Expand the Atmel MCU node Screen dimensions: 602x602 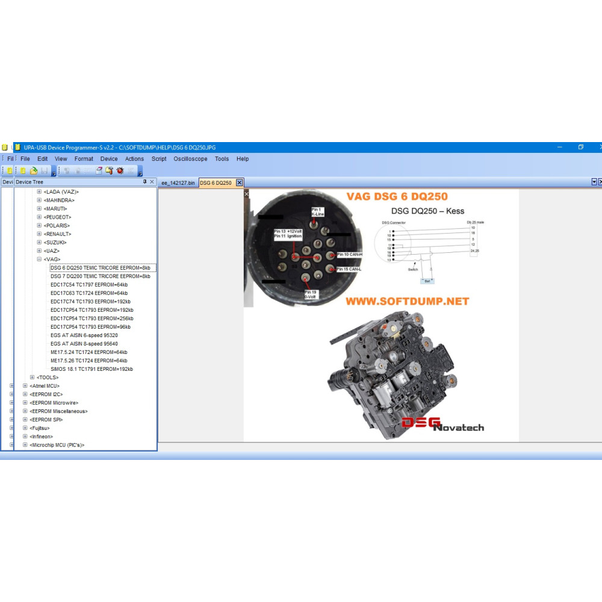[25, 386]
